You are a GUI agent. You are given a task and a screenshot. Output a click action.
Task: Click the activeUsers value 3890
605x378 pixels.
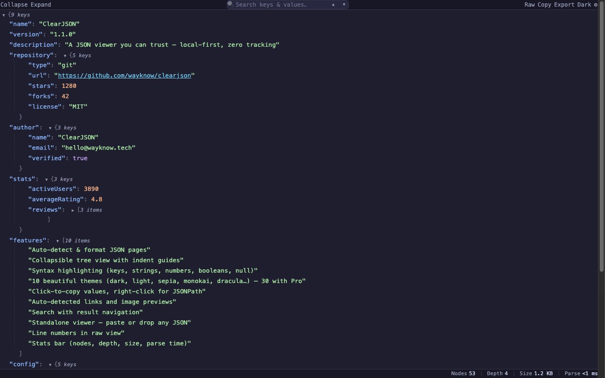[91, 189]
